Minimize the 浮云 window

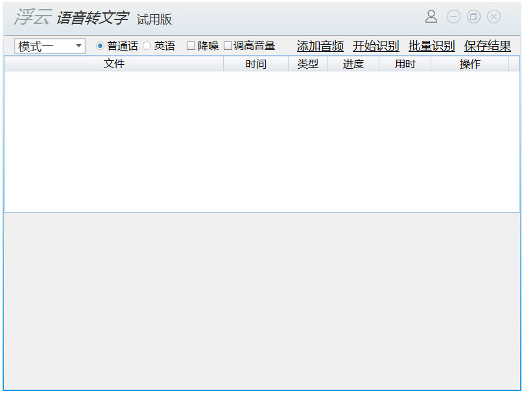(453, 17)
